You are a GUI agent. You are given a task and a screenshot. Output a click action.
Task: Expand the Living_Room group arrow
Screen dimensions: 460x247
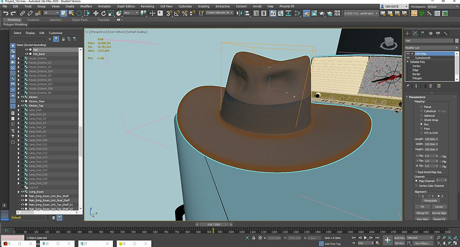coord(19,192)
